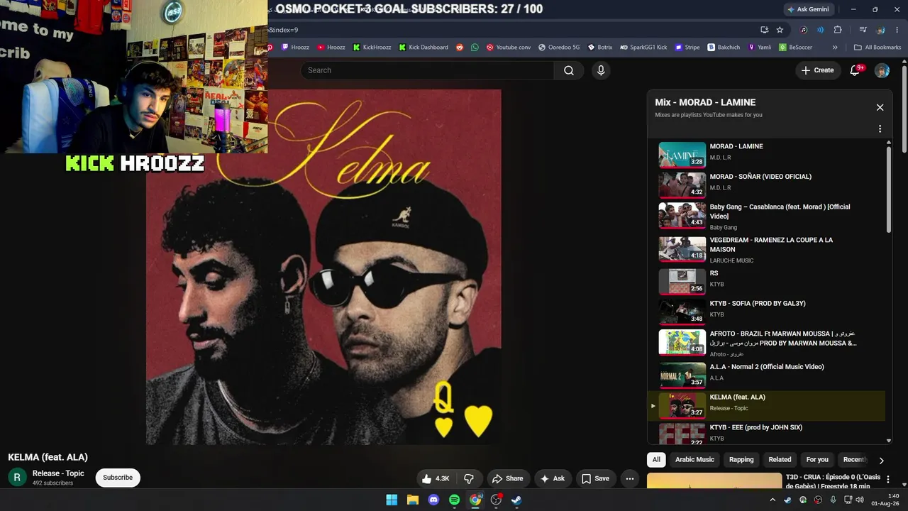Dislike the video with thumbs down
The width and height of the screenshot is (908, 511).
pyautogui.click(x=469, y=478)
